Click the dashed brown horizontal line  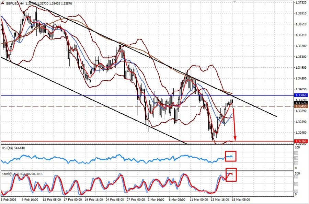[147, 106]
